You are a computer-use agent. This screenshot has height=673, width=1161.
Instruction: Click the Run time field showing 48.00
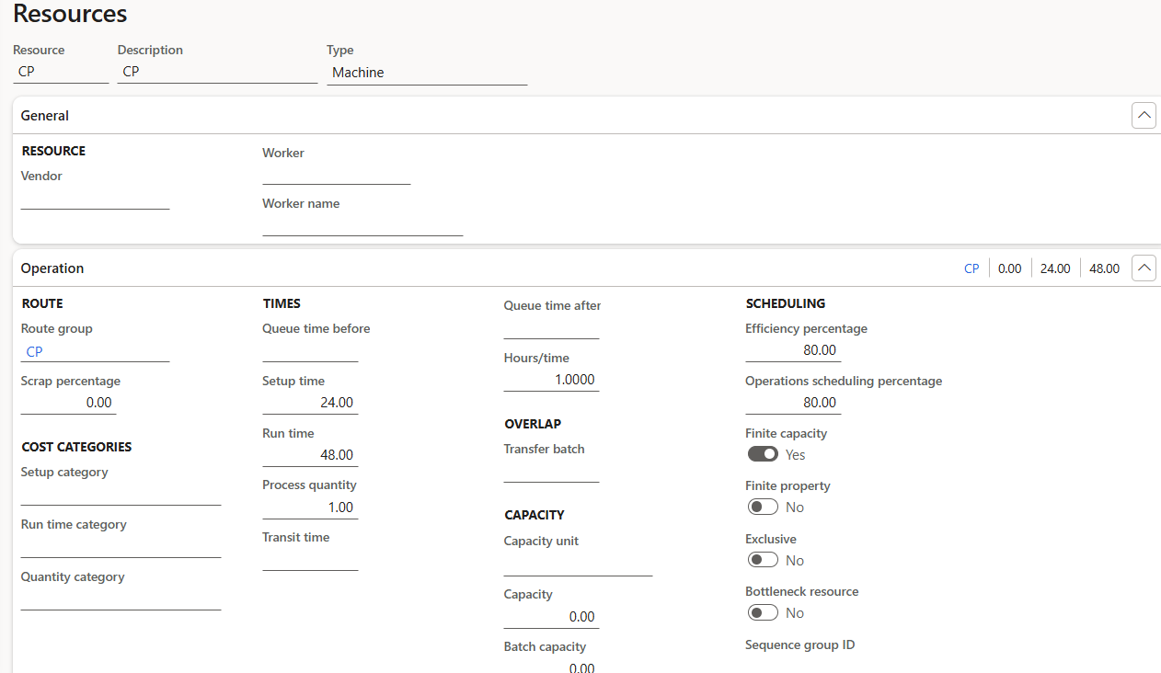310,455
